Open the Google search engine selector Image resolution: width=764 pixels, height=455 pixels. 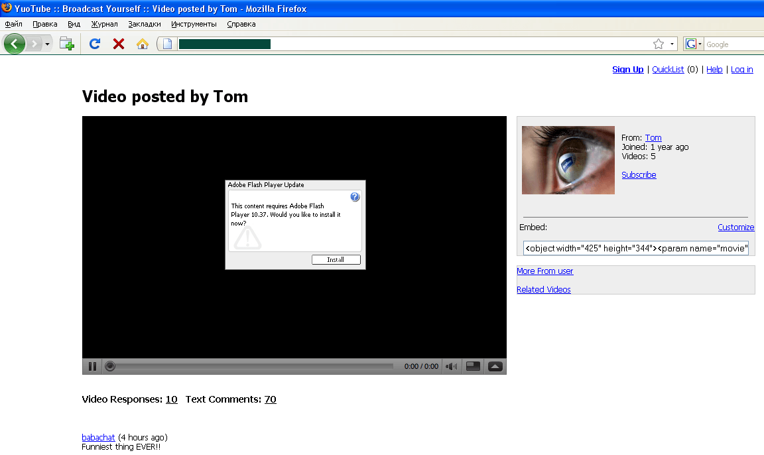click(x=693, y=44)
